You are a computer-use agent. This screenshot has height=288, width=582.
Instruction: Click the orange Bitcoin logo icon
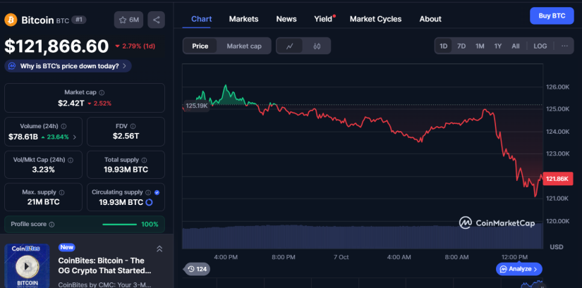11,20
